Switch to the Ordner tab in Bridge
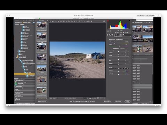Viewport: 167px width, 125px height. 22,25
